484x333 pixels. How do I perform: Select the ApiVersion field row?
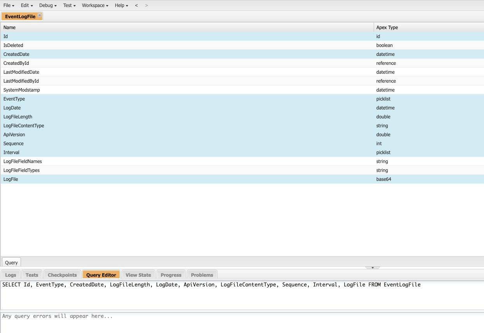242,135
